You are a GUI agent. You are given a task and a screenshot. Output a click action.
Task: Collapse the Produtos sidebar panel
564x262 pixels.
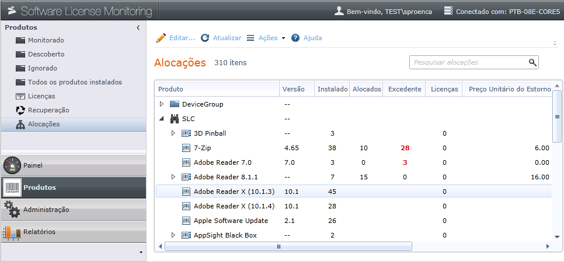[x=138, y=27]
